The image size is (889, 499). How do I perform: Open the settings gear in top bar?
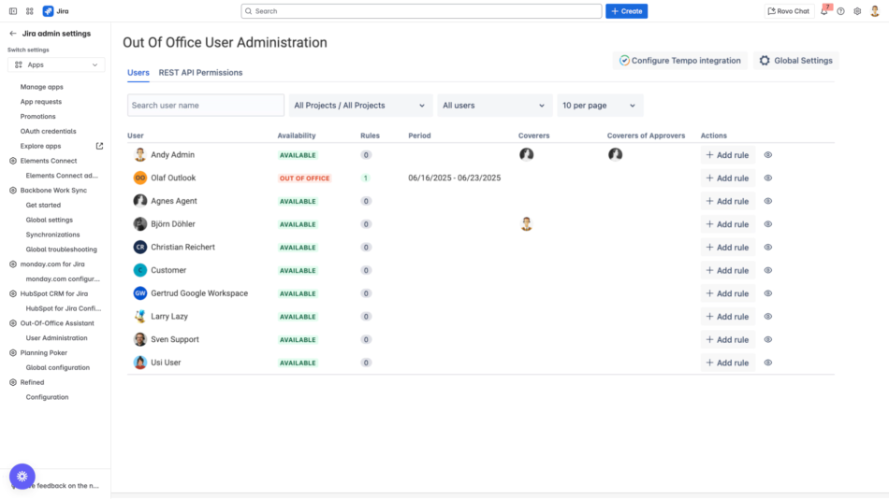click(856, 11)
